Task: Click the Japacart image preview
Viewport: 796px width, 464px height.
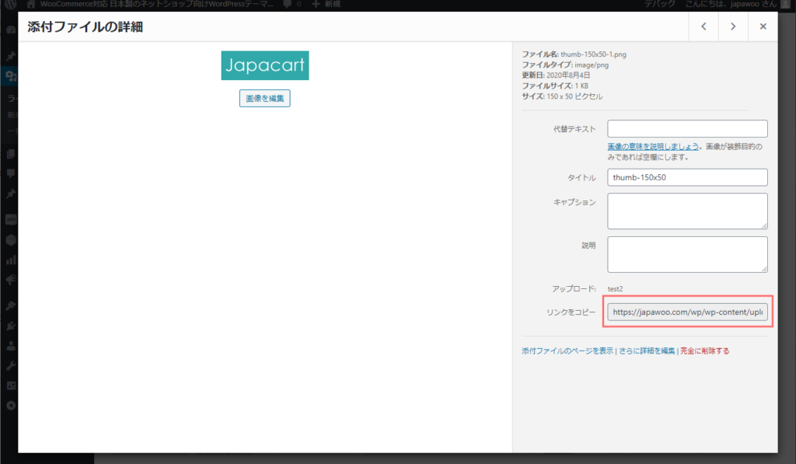Action: 265,65
